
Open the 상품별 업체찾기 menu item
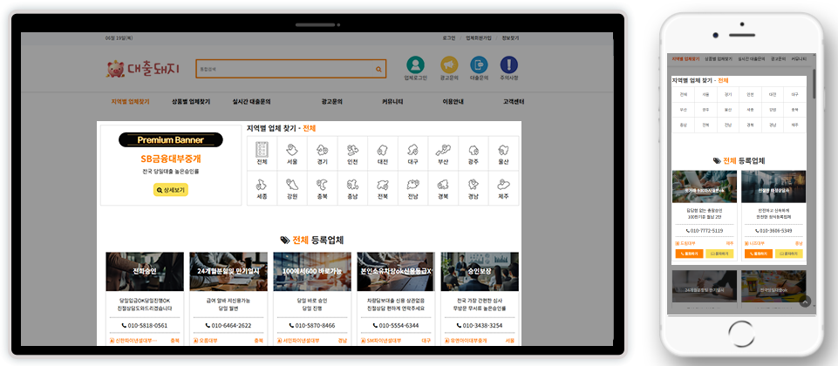pos(191,101)
